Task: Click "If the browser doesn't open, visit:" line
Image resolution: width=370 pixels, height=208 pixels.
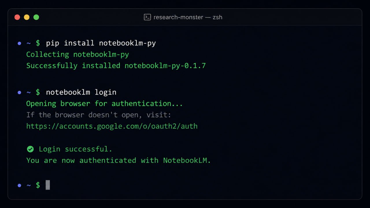Action: [x=99, y=115]
